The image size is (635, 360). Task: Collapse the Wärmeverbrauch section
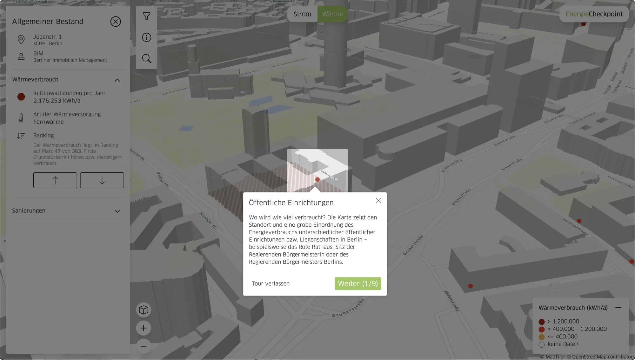coord(117,80)
